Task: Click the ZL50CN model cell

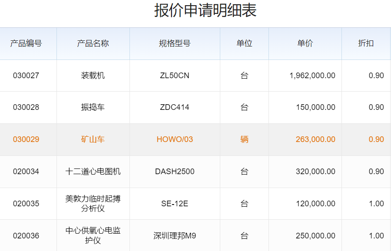Action: (175, 76)
